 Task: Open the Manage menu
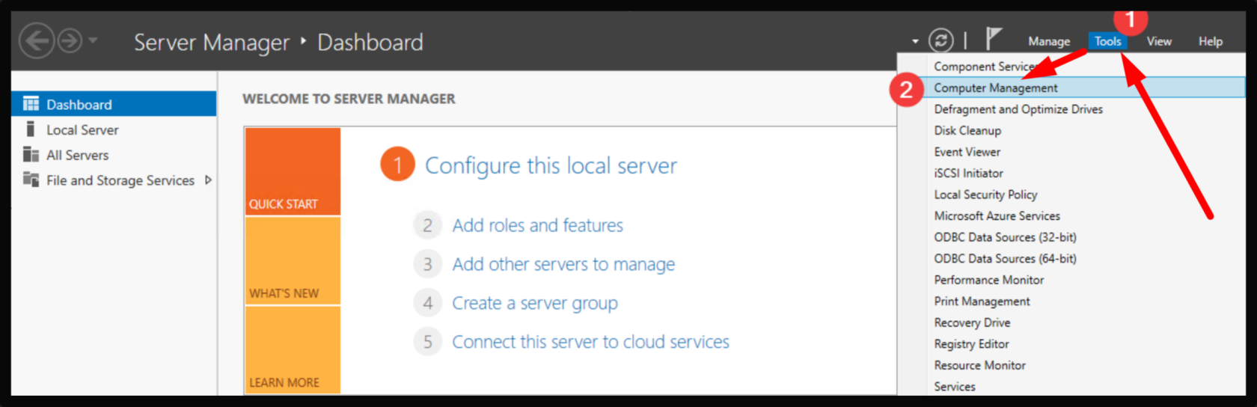click(x=1049, y=41)
